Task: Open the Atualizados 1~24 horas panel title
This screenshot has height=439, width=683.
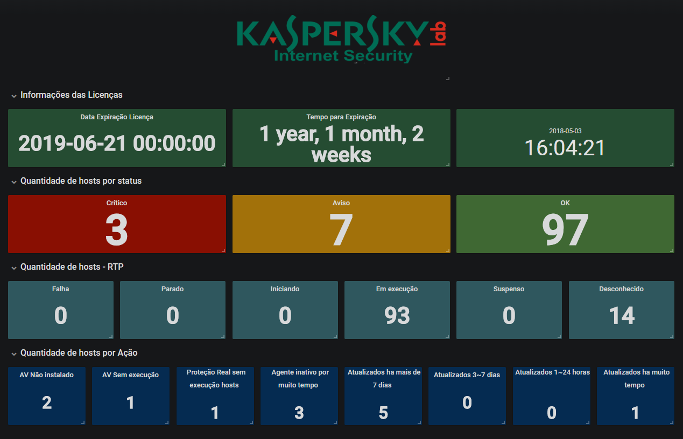Action: tap(552, 372)
